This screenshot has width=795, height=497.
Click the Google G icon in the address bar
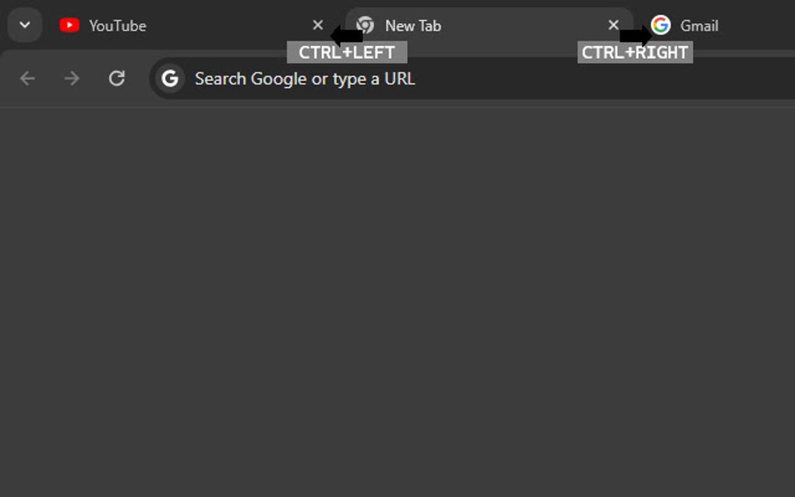pos(169,79)
